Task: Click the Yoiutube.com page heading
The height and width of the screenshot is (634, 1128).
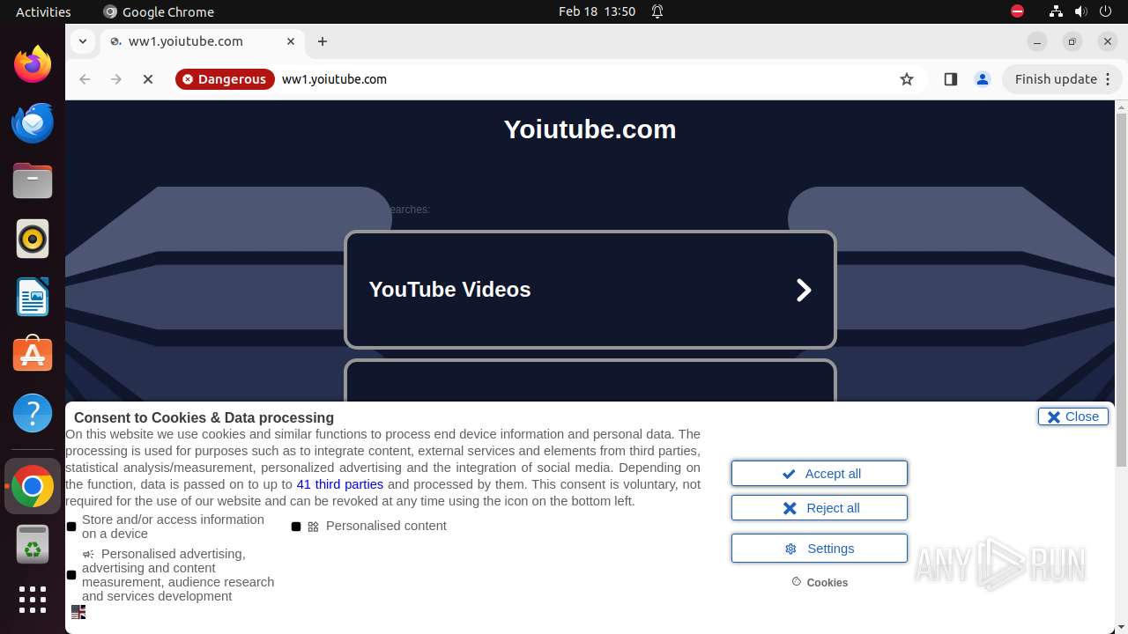Action: coord(590,129)
